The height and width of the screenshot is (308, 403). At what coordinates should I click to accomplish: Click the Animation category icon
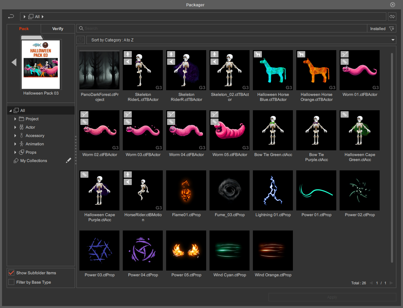point(22,144)
